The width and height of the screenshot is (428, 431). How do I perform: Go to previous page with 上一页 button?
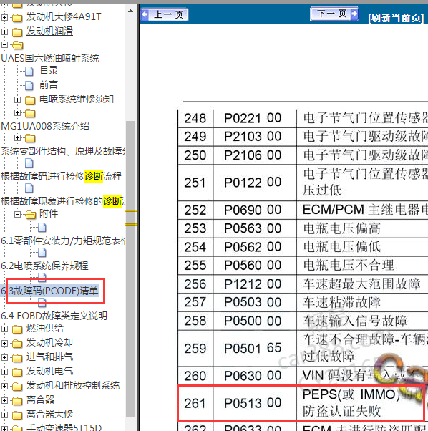(x=165, y=14)
